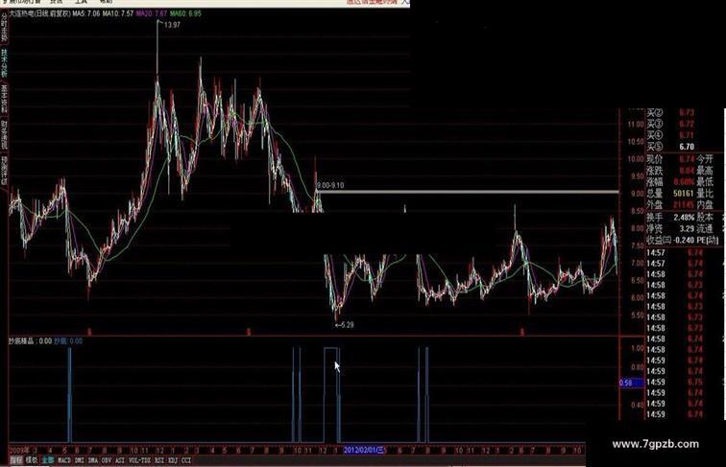Select the KDJ indicator tab
The width and height of the screenshot is (726, 467).
[x=173, y=460]
